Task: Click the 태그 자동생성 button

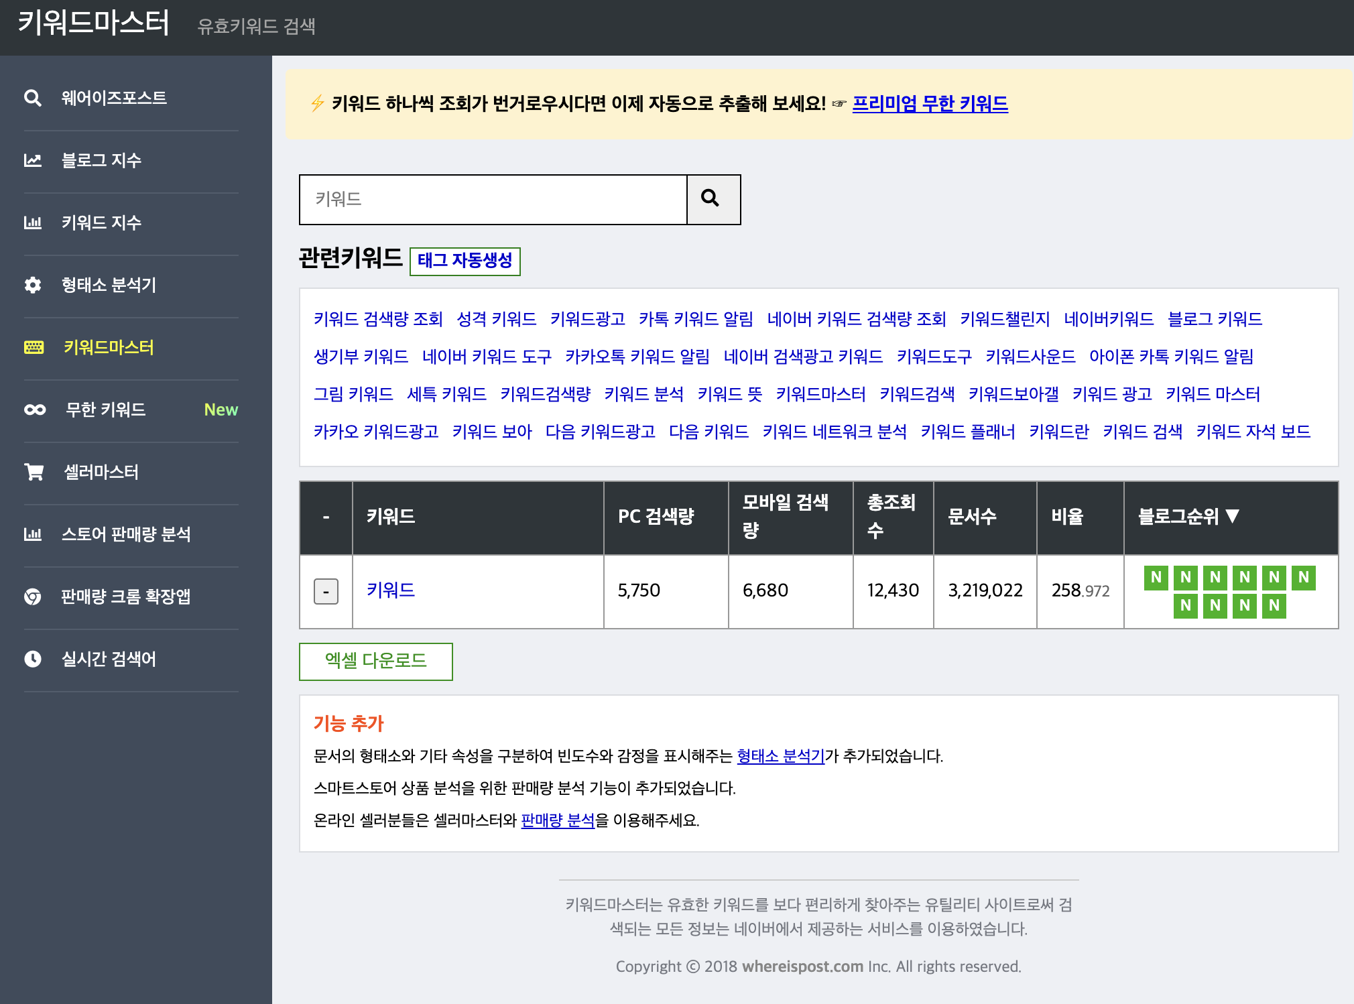Action: point(465,261)
